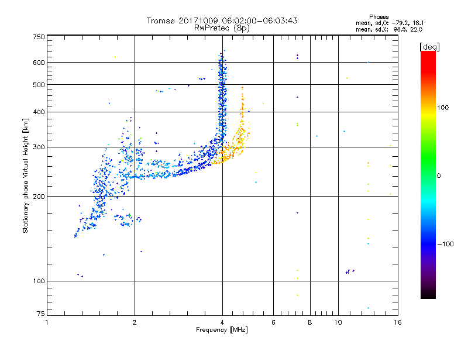Click the y-axis tick label '600'
Viewport: 468px width, 351px height.
(x=39, y=63)
